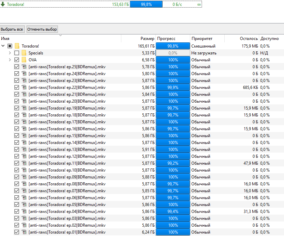Click the Отменить выбор button

pos(42,29)
